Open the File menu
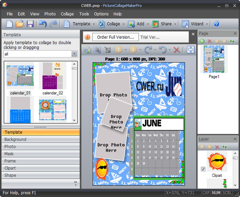 point(9,14)
